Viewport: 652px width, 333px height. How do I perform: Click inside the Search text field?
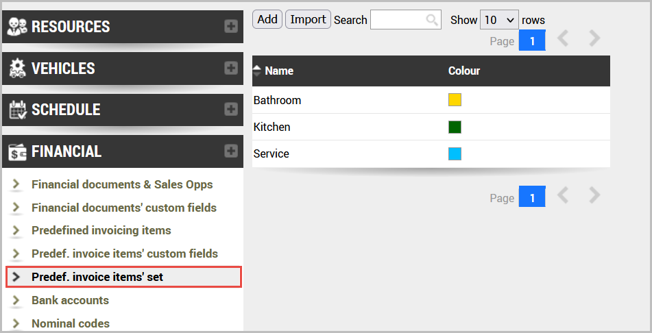click(398, 20)
